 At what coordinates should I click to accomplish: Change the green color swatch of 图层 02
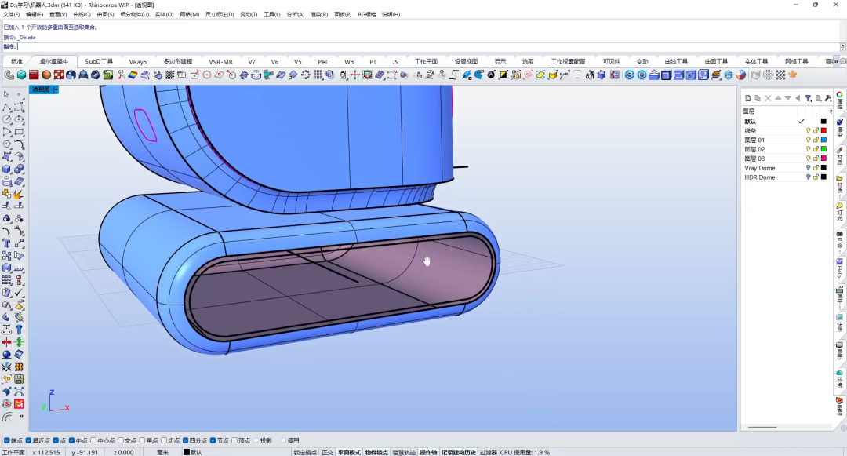tap(823, 149)
